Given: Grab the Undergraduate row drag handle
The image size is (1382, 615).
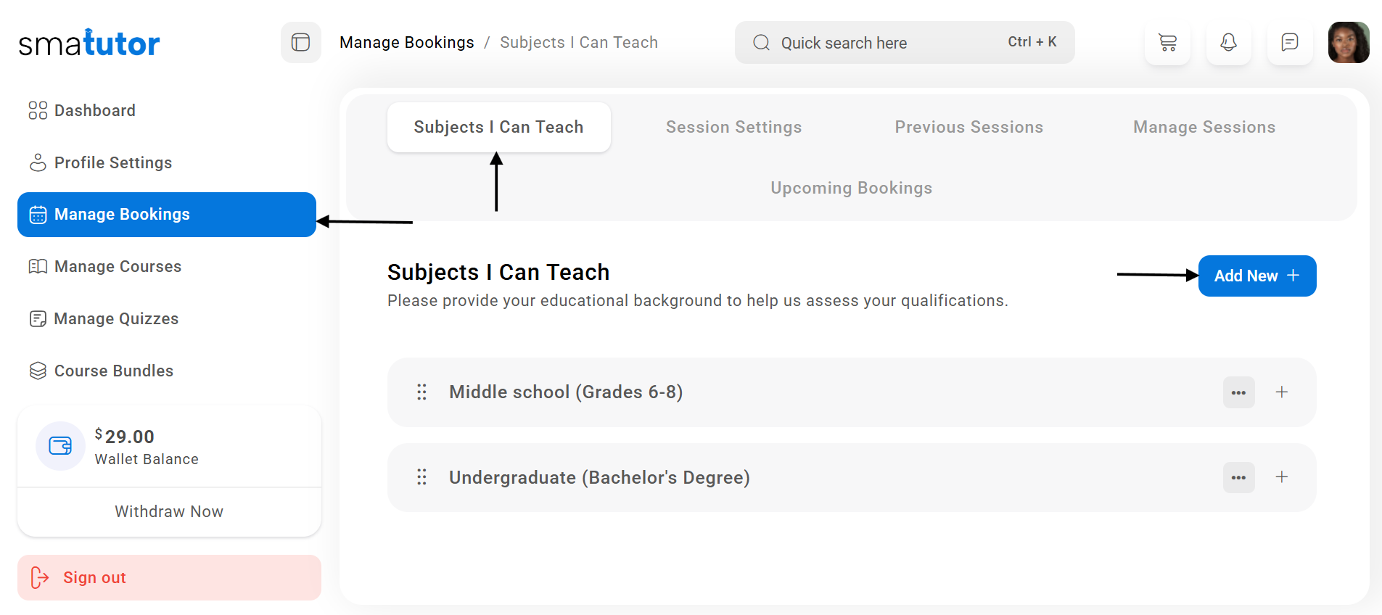Looking at the screenshot, I should pyautogui.click(x=421, y=477).
